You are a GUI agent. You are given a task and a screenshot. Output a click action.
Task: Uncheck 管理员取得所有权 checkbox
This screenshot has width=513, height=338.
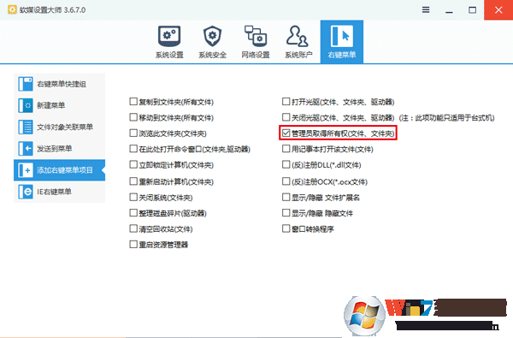[286, 133]
